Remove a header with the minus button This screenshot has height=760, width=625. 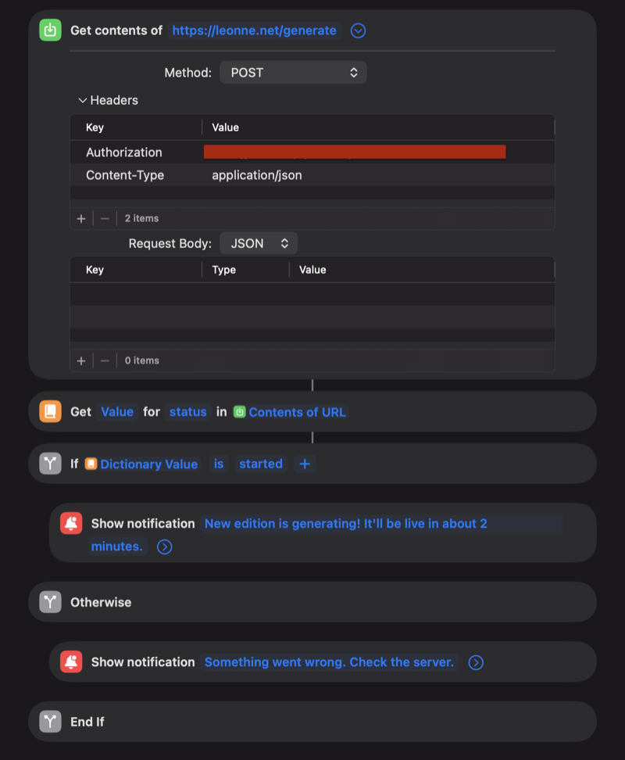104,218
